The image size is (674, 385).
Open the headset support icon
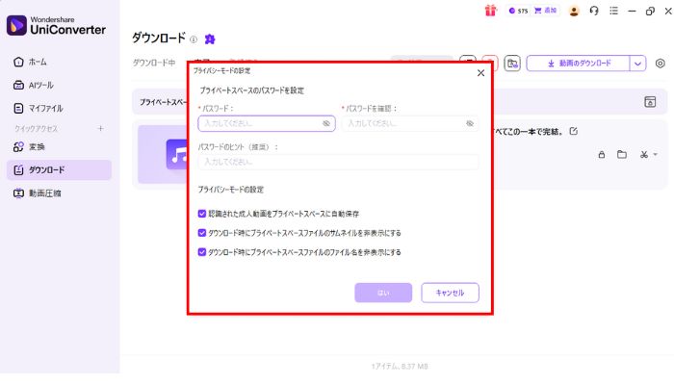[594, 11]
